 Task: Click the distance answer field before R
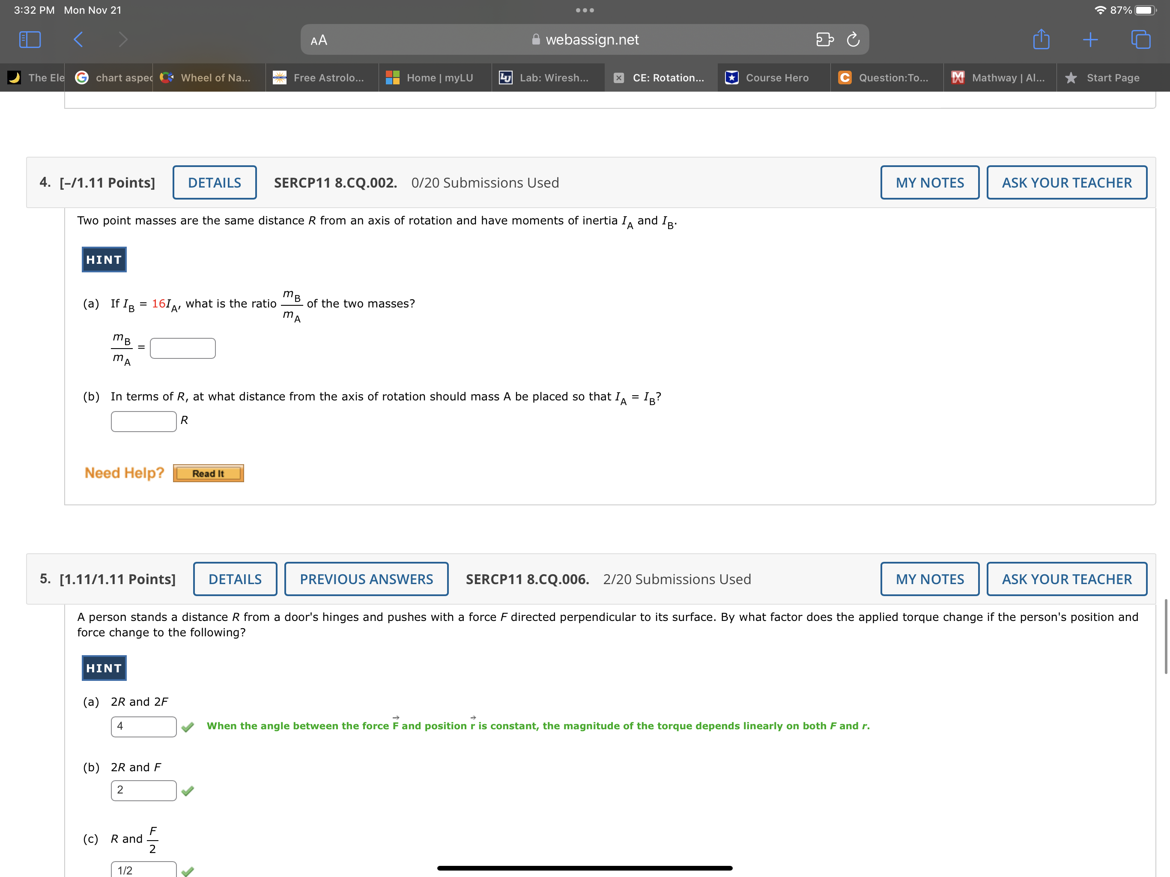tap(143, 421)
